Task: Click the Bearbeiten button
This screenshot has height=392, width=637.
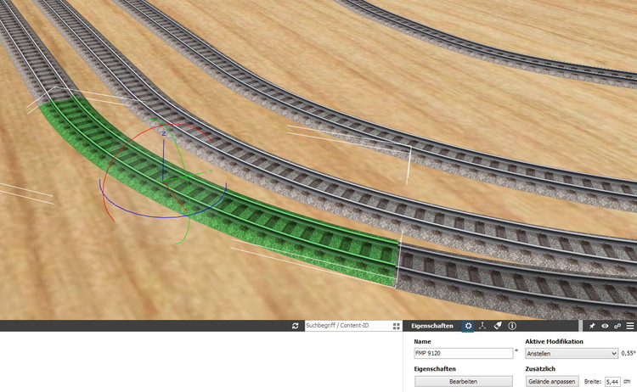Action: point(463,382)
